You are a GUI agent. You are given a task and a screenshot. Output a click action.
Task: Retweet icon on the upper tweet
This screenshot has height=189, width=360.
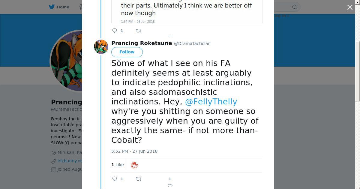point(139,31)
